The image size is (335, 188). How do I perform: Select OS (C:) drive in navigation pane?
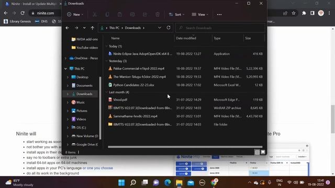[79, 127]
